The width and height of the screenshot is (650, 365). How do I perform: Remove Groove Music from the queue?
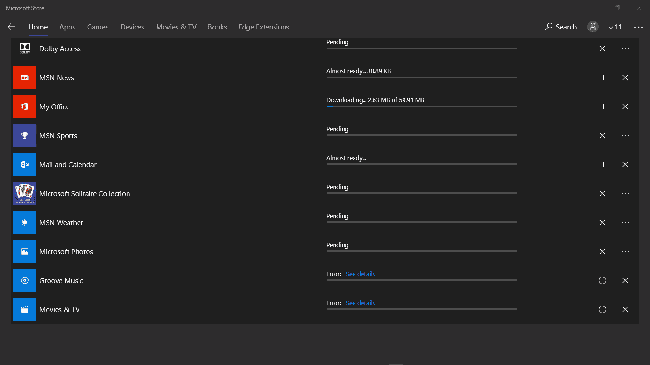click(625, 280)
